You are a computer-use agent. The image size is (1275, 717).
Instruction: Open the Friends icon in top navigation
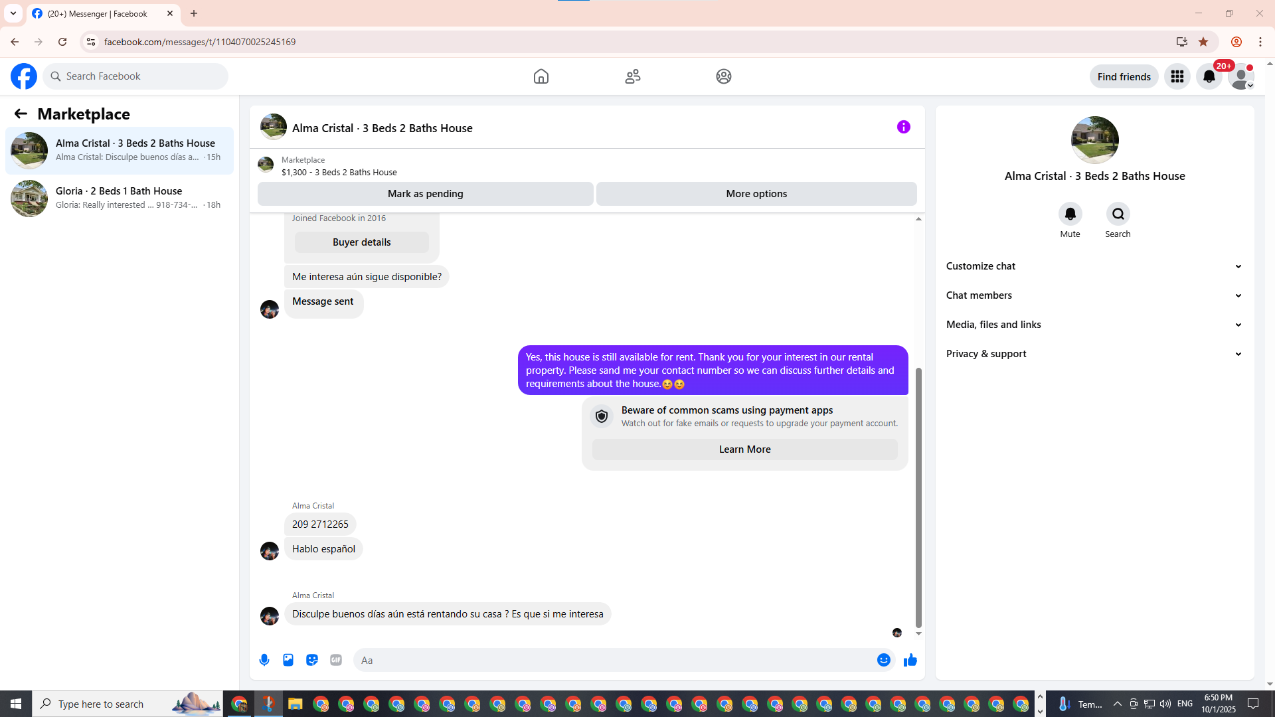point(633,76)
